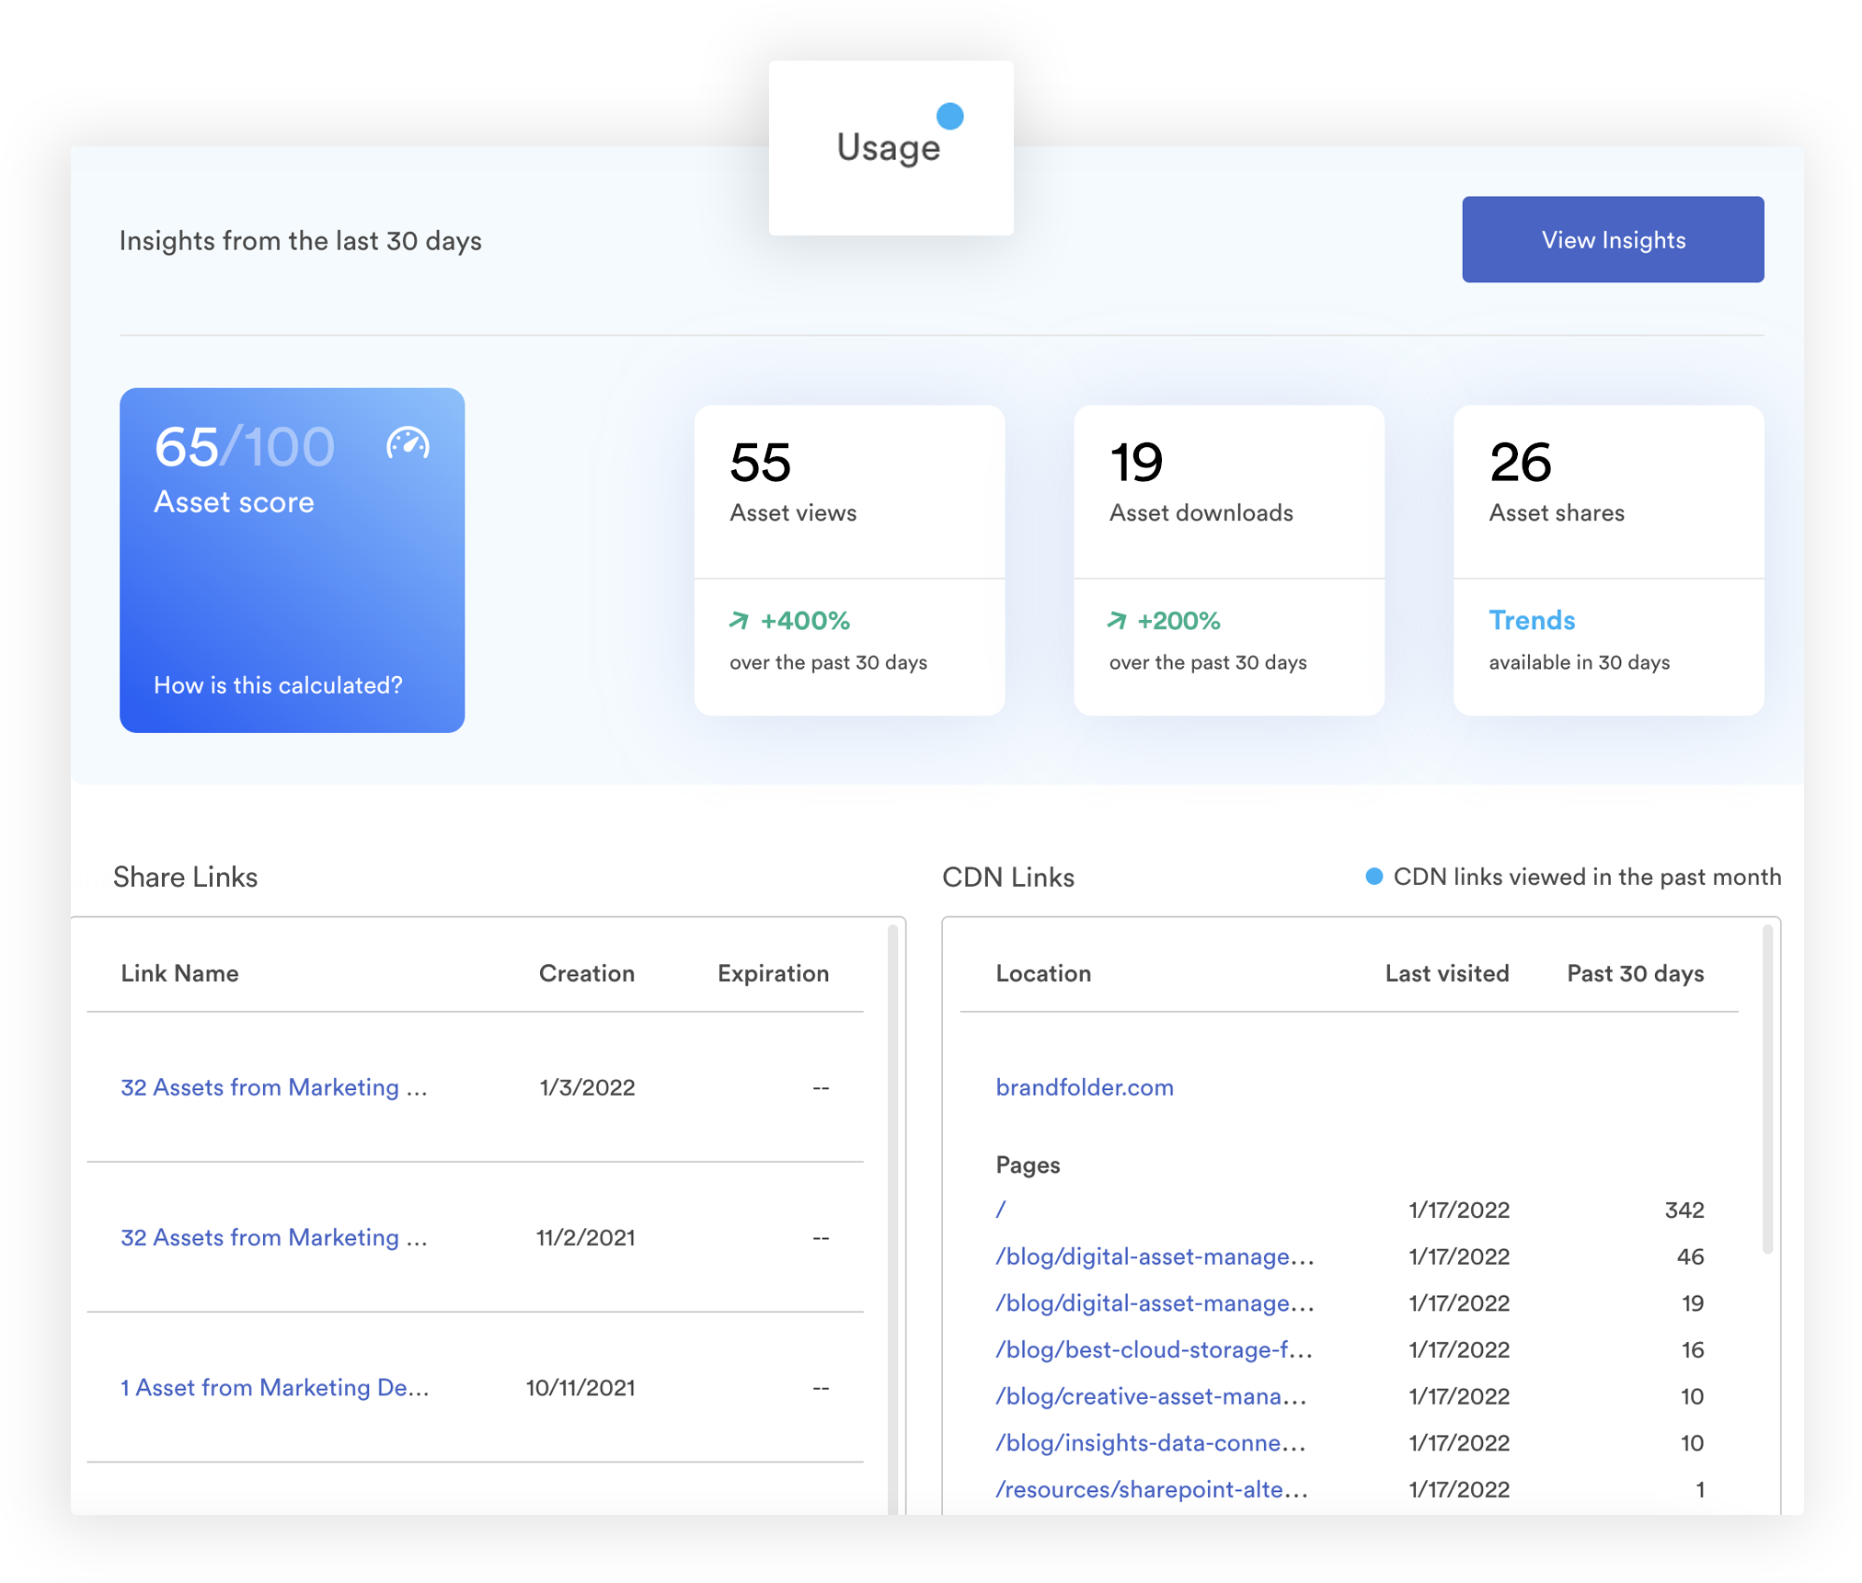This screenshot has height=1583, width=1862.
Task: Select the 19 Asset downloads number
Action: pyautogui.click(x=1136, y=462)
